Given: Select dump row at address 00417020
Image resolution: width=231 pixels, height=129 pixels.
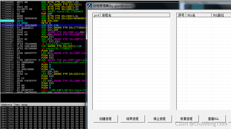Looking at the screenshot, I should click(x=43, y=112).
